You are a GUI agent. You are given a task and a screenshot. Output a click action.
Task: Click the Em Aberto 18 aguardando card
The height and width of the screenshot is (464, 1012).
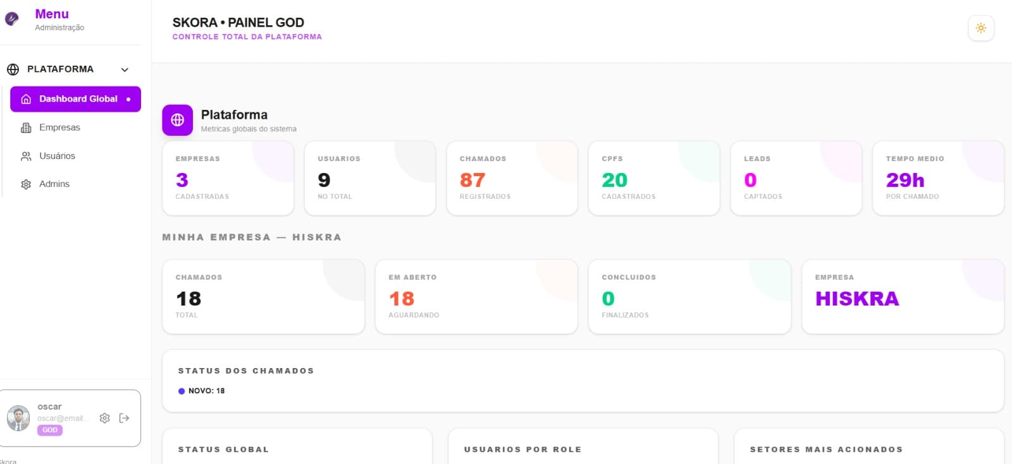tap(476, 297)
